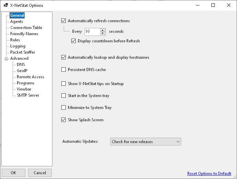237x179 pixels.
Task: Click the X-NetStat app icon in title bar
Action: pos(6,5)
